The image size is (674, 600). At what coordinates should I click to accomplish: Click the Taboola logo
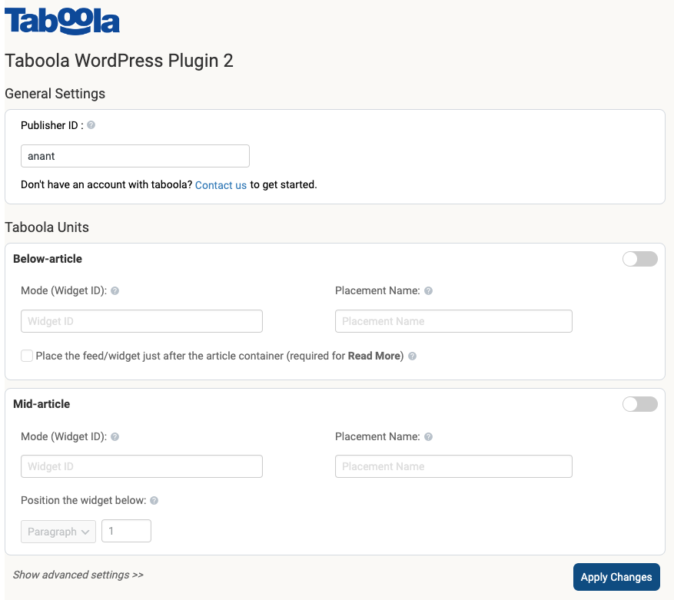[x=62, y=22]
